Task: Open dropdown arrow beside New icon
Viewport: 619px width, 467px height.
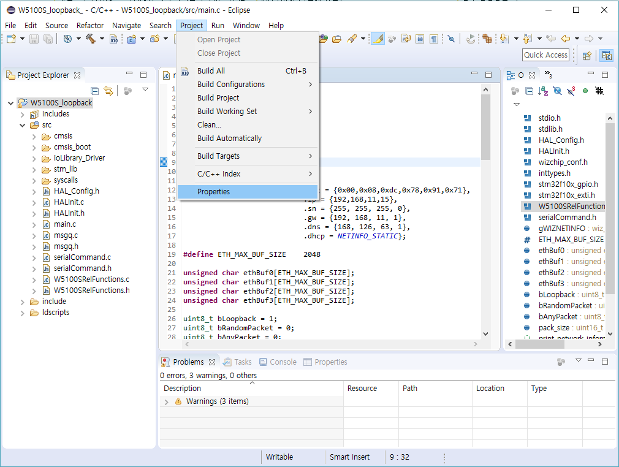Action: 22,39
